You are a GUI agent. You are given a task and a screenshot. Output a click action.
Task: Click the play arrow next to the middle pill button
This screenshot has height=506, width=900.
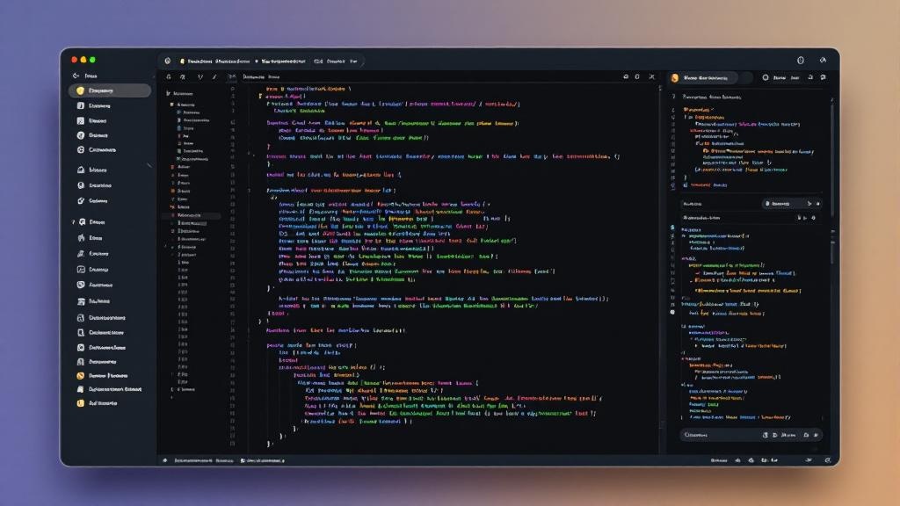pyautogui.click(x=809, y=204)
